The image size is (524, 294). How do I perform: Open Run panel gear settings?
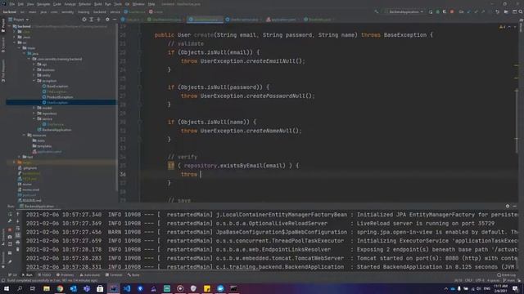pyautogui.click(x=508, y=206)
